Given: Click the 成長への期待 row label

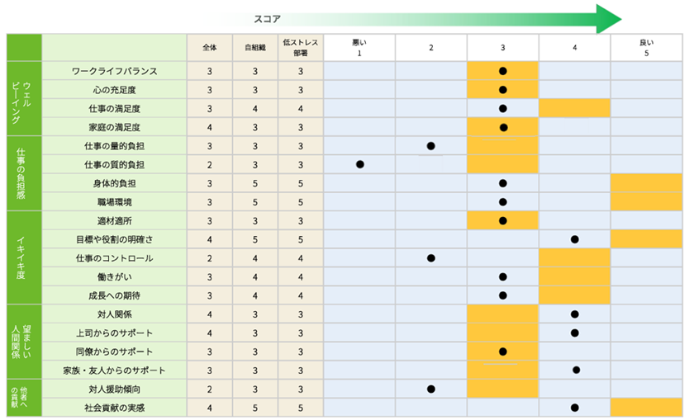Looking at the screenshot, I should 114,295.
